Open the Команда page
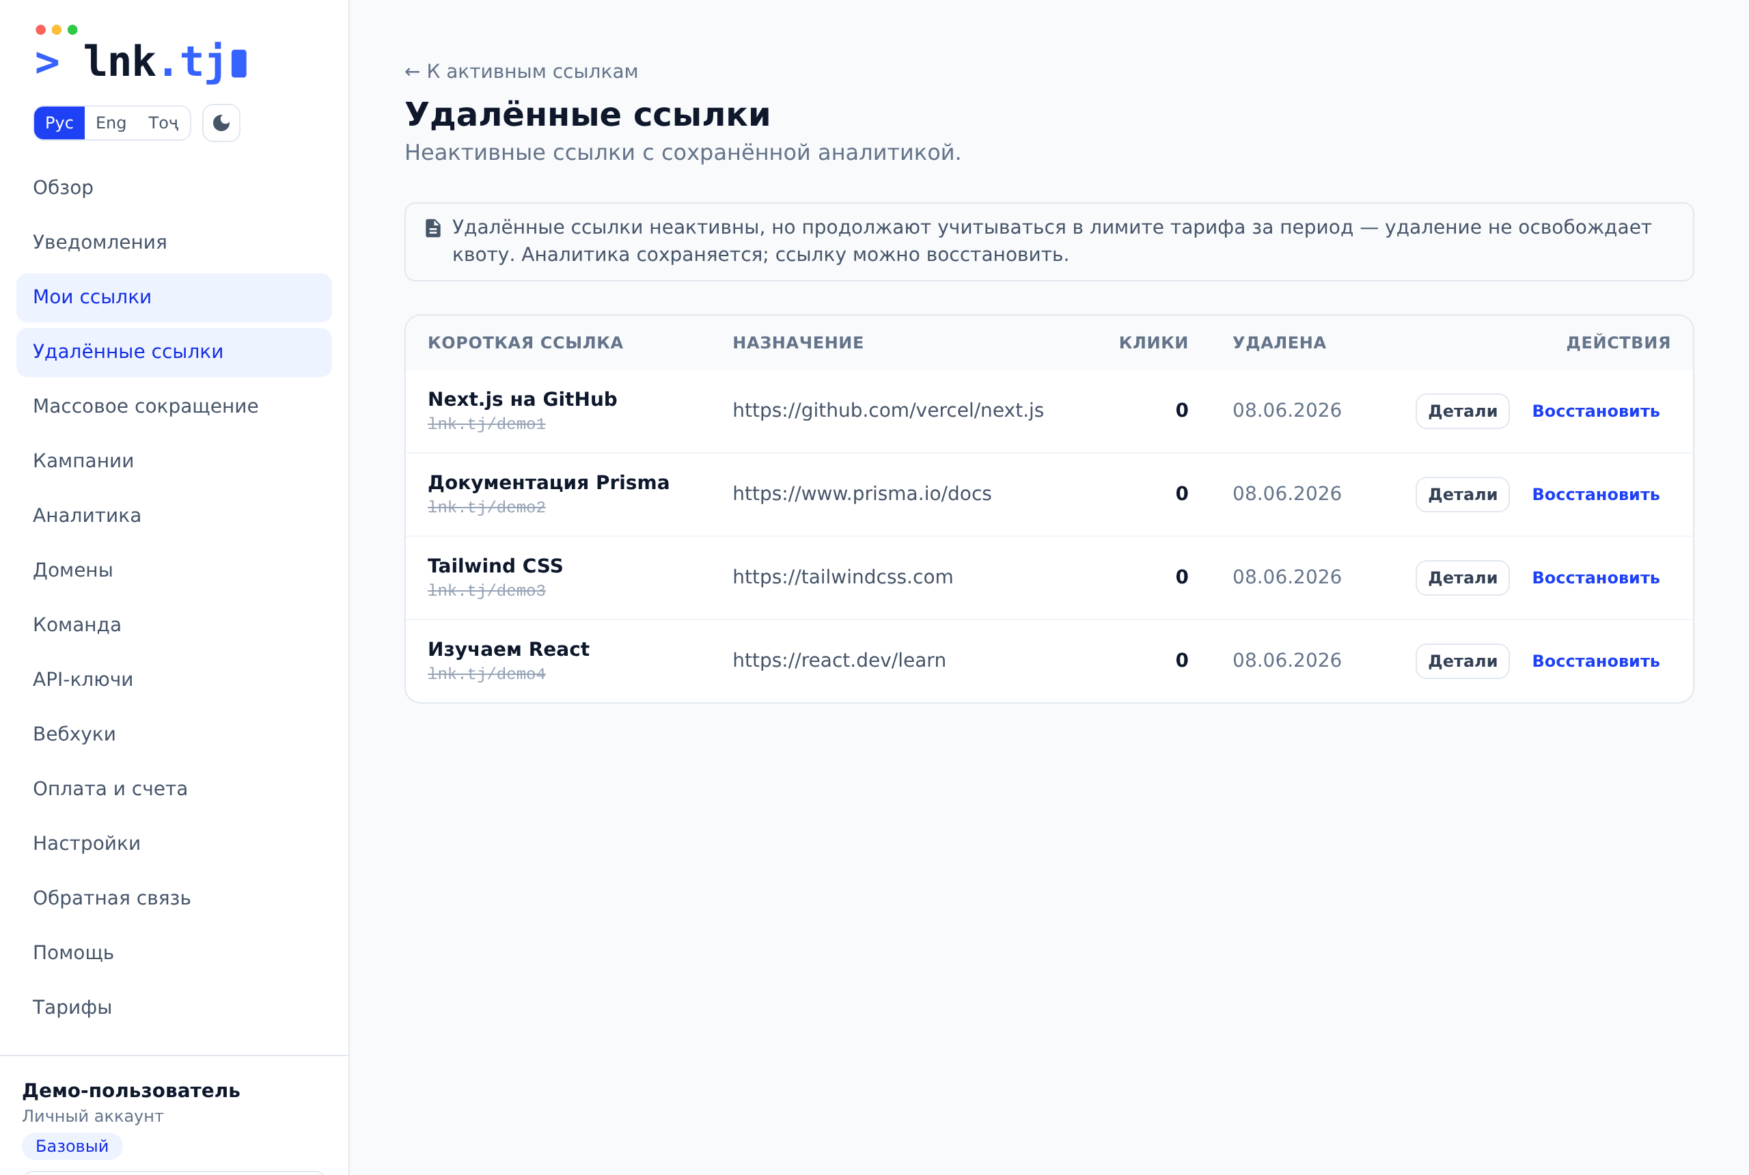Screen dimensions: 1749x1175 [174, 626]
